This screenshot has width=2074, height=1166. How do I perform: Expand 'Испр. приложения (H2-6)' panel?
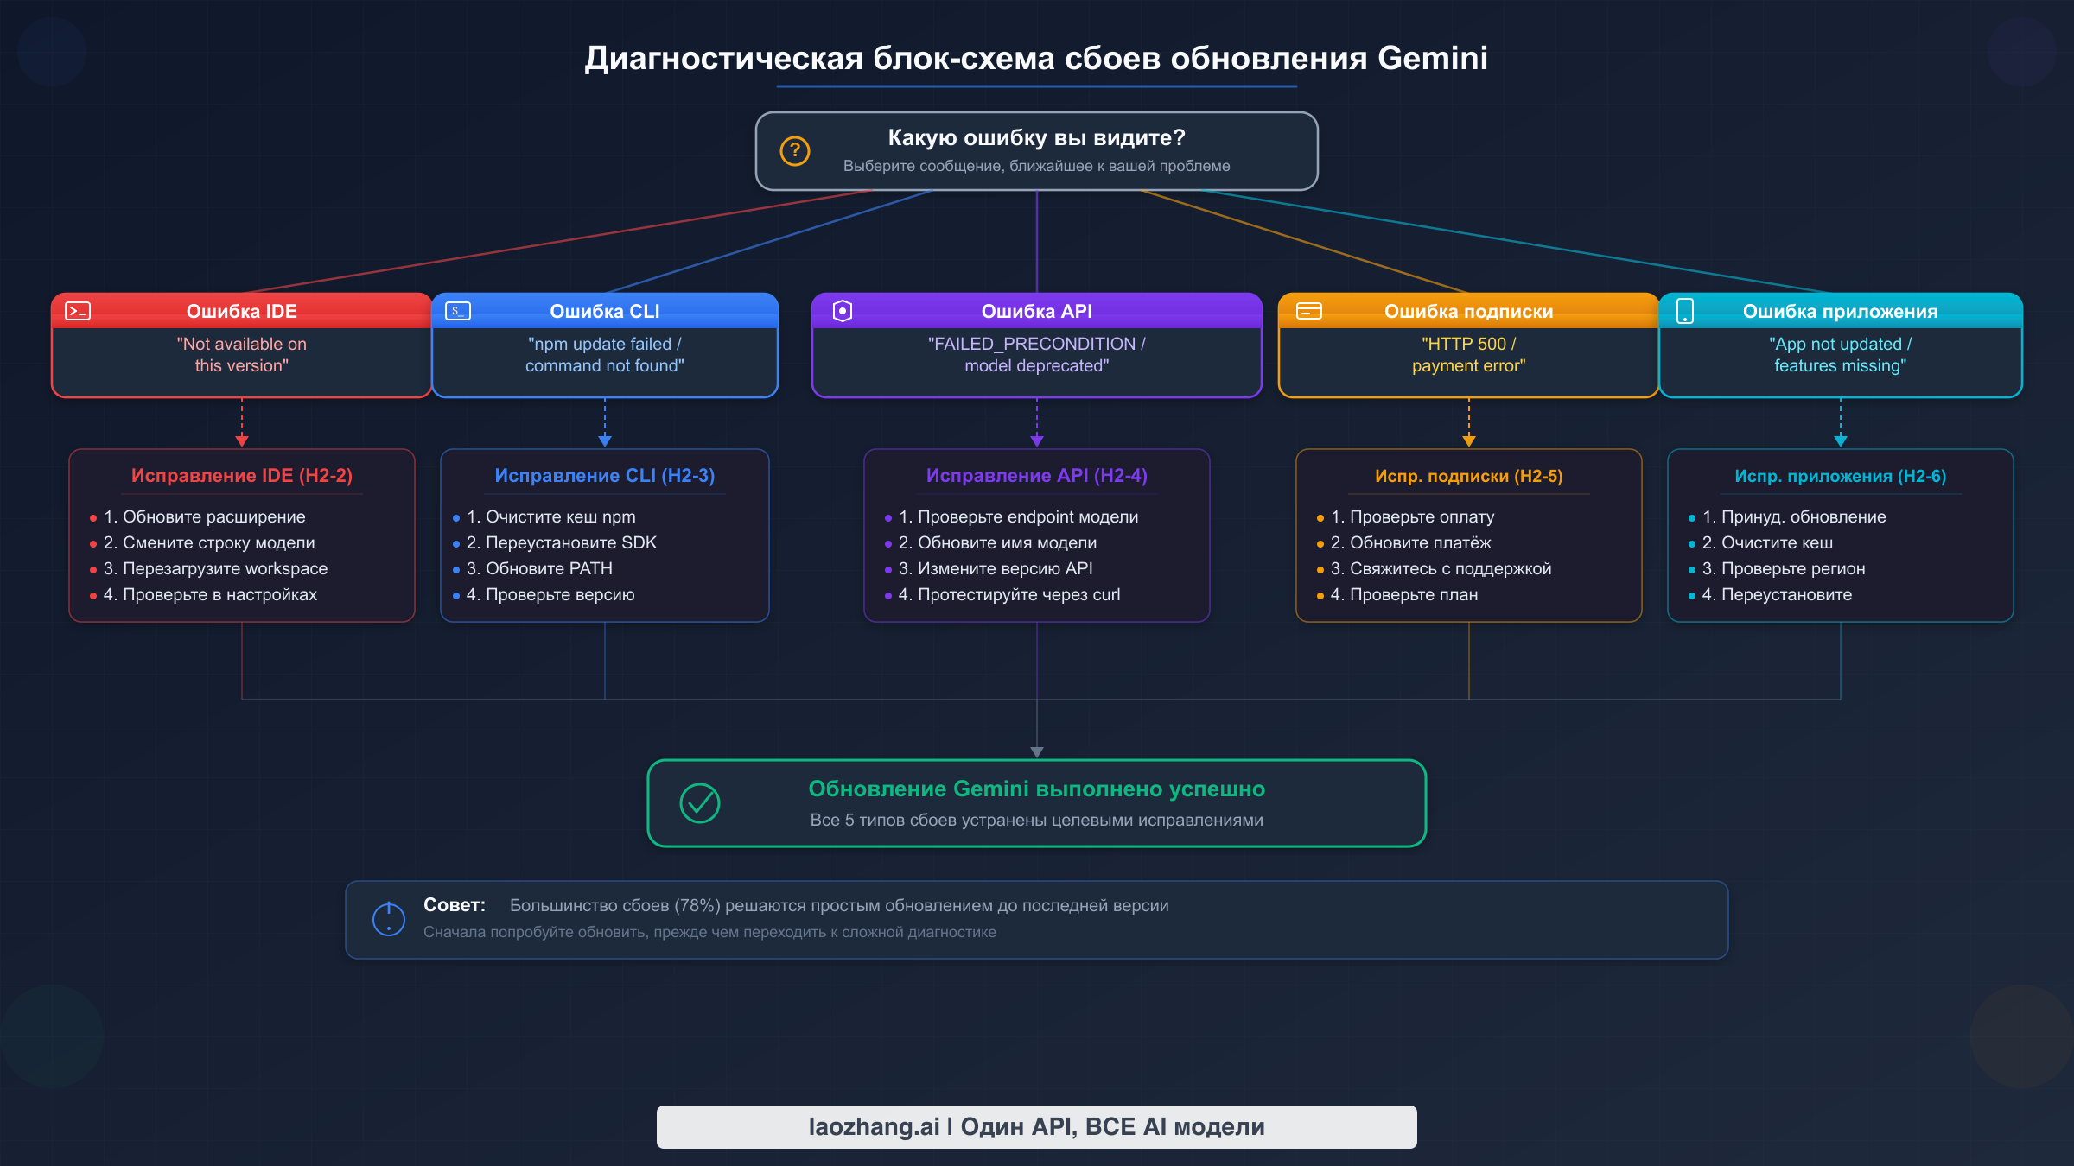coord(1842,475)
